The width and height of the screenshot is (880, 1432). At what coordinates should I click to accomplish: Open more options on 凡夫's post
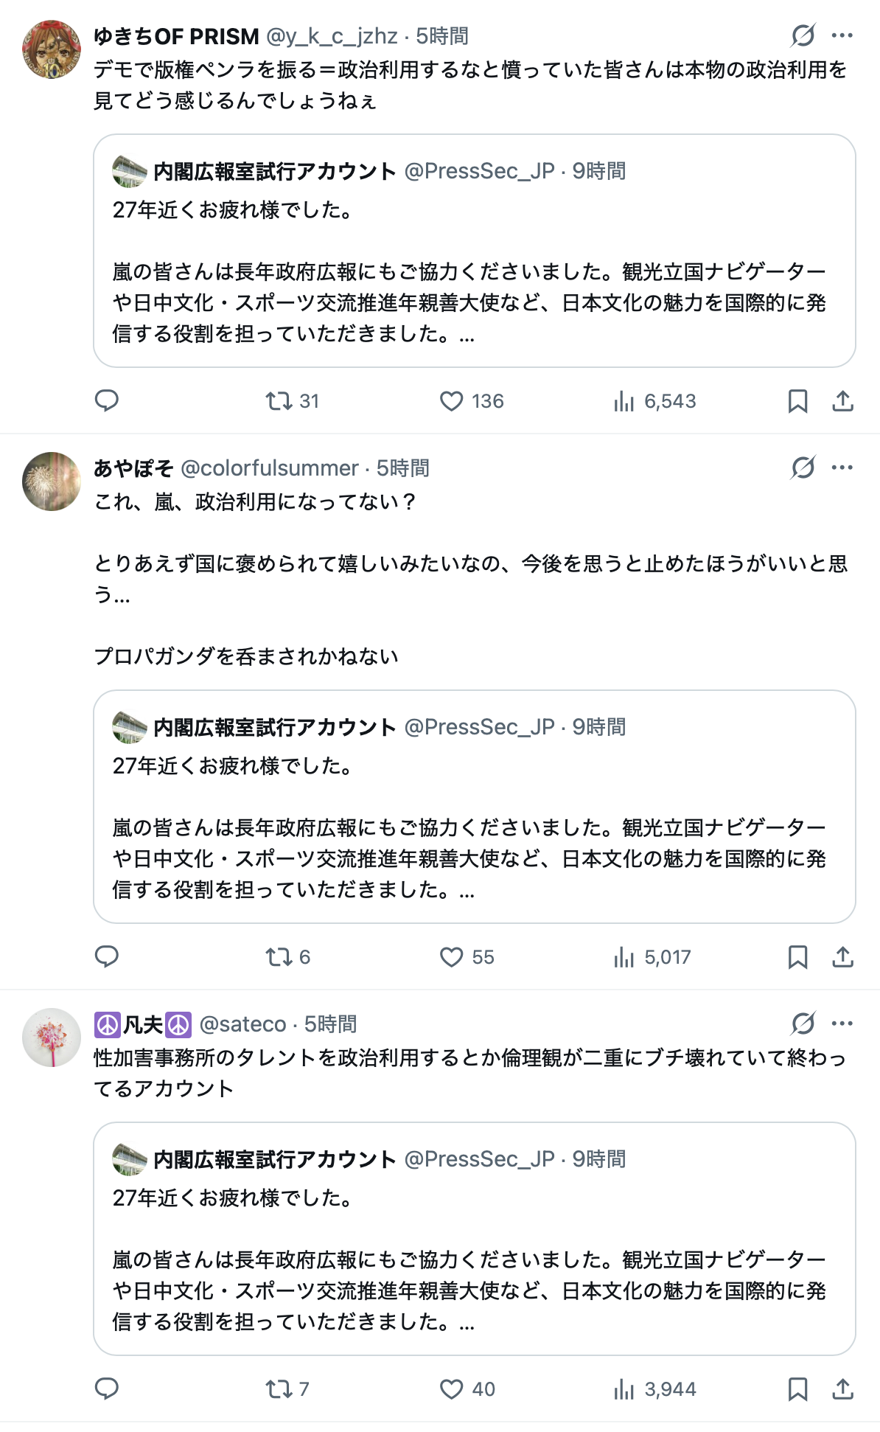842,1023
